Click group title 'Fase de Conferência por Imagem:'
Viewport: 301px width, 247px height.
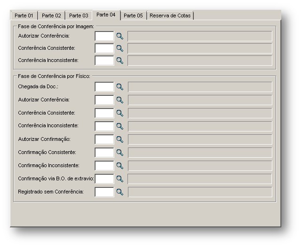56,26
